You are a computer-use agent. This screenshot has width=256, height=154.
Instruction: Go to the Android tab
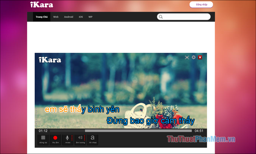[x=68, y=17]
